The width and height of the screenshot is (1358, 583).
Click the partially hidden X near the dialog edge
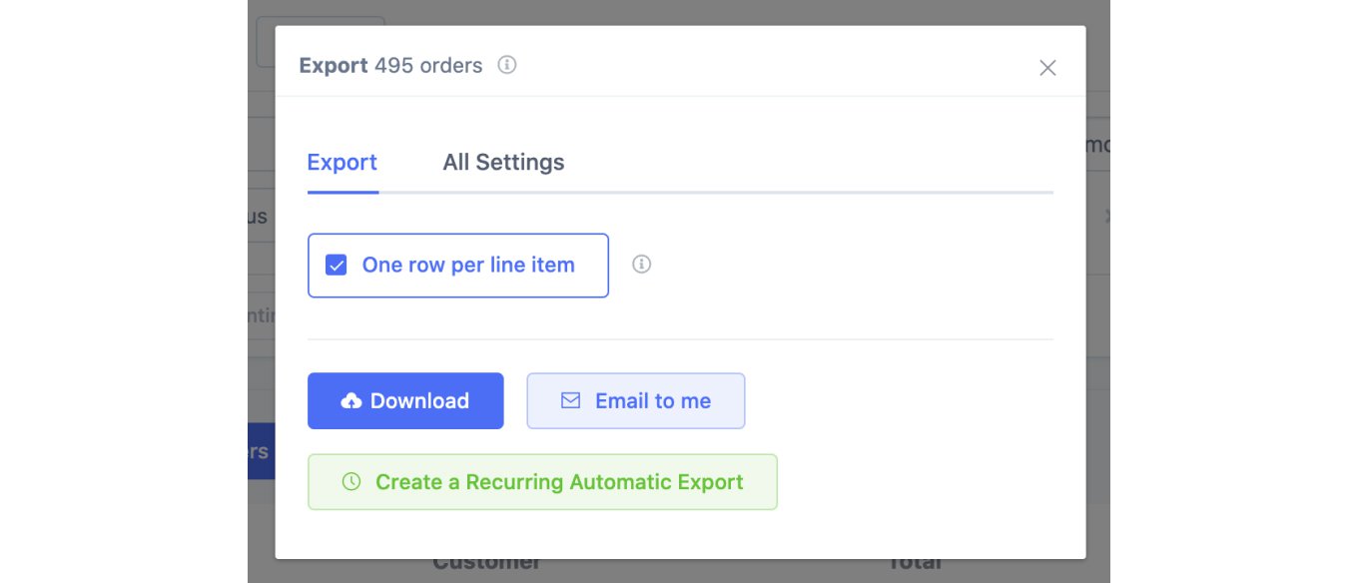tap(1106, 216)
